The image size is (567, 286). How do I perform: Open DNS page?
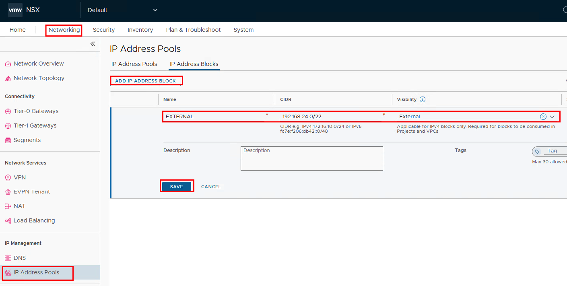[x=20, y=258]
